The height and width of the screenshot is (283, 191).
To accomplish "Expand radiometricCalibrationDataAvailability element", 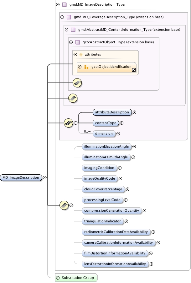I will 153,232.
